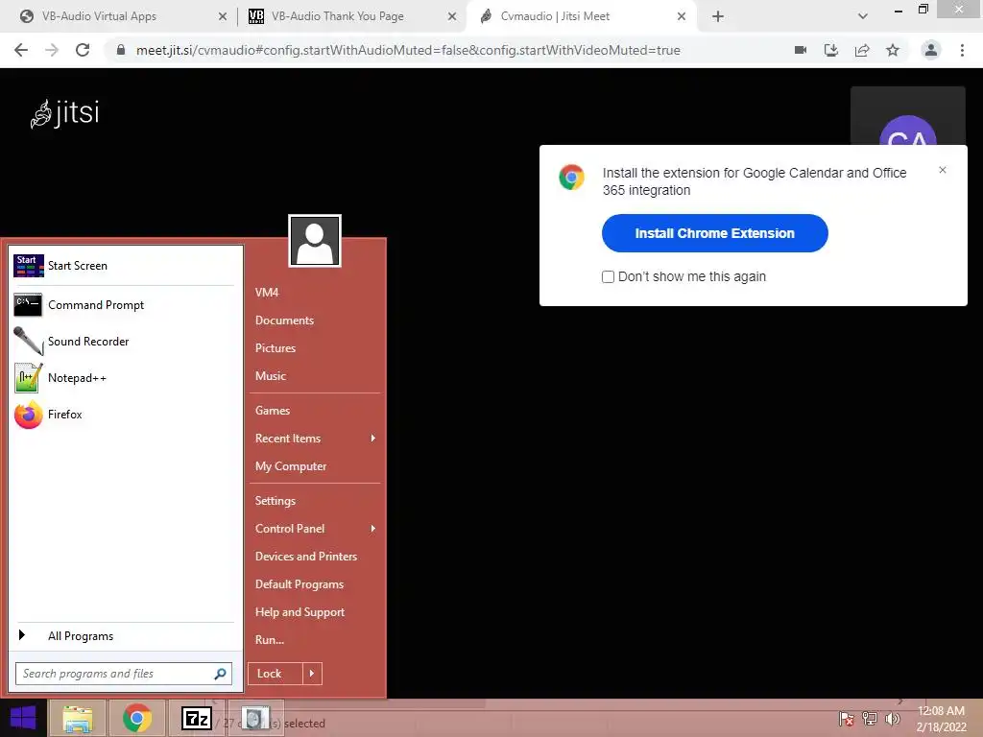Open VM4 user folder
Viewport: 983px width, 737px height.
tap(267, 293)
